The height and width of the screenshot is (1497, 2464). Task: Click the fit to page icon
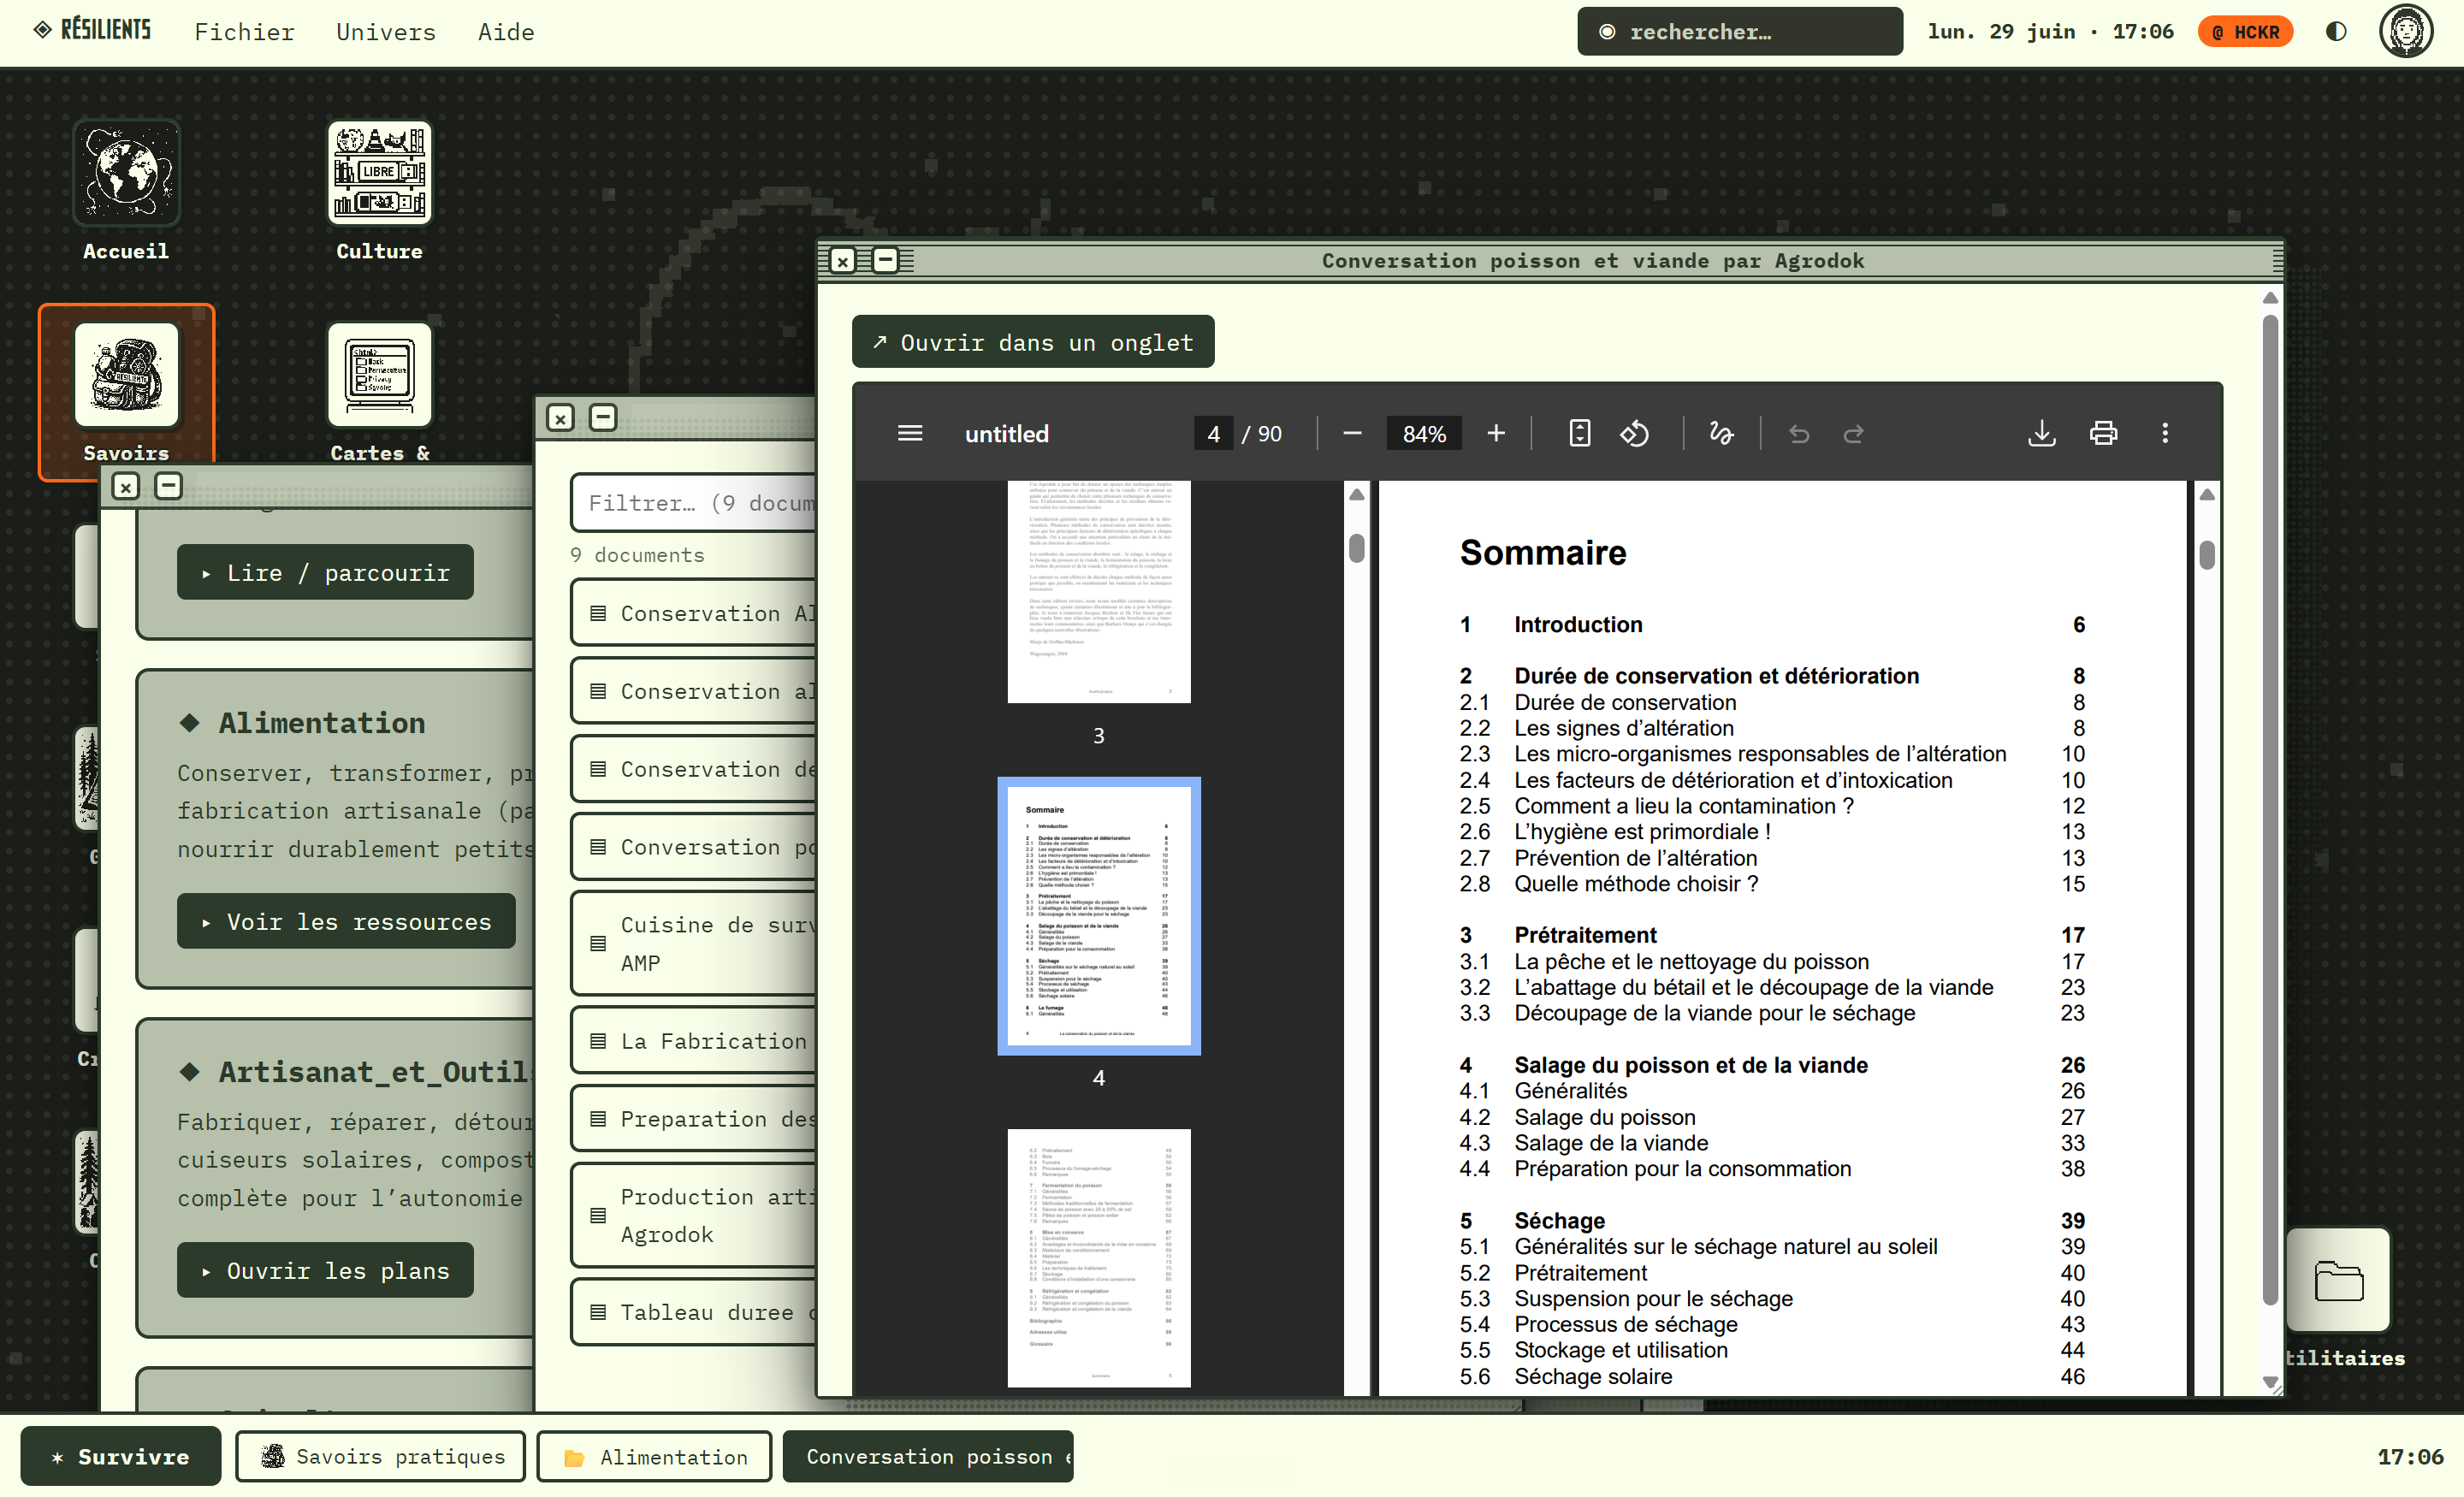(x=1579, y=433)
